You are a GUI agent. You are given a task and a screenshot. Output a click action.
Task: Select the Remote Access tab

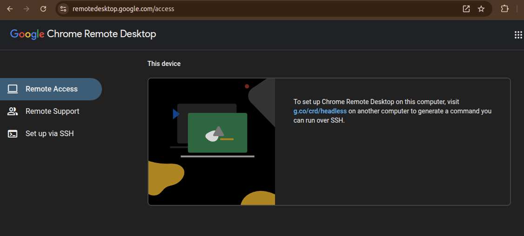click(x=51, y=89)
